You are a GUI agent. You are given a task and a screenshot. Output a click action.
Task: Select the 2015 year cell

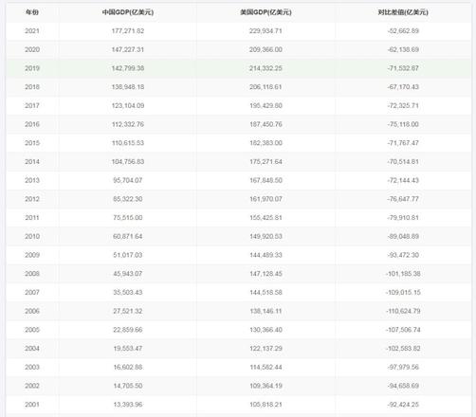pos(32,143)
